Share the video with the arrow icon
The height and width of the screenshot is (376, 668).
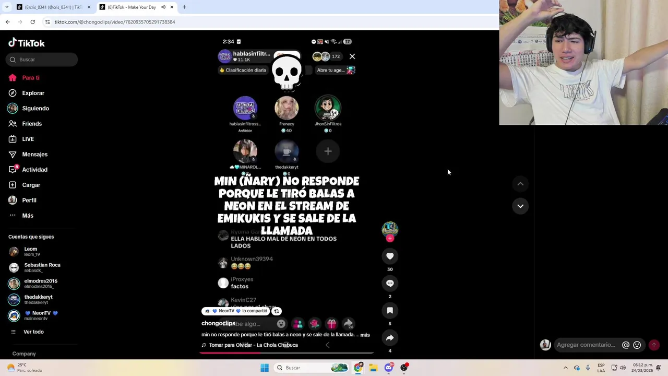tap(390, 337)
